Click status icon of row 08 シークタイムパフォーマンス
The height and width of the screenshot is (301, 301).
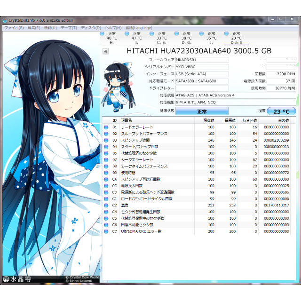106,166
